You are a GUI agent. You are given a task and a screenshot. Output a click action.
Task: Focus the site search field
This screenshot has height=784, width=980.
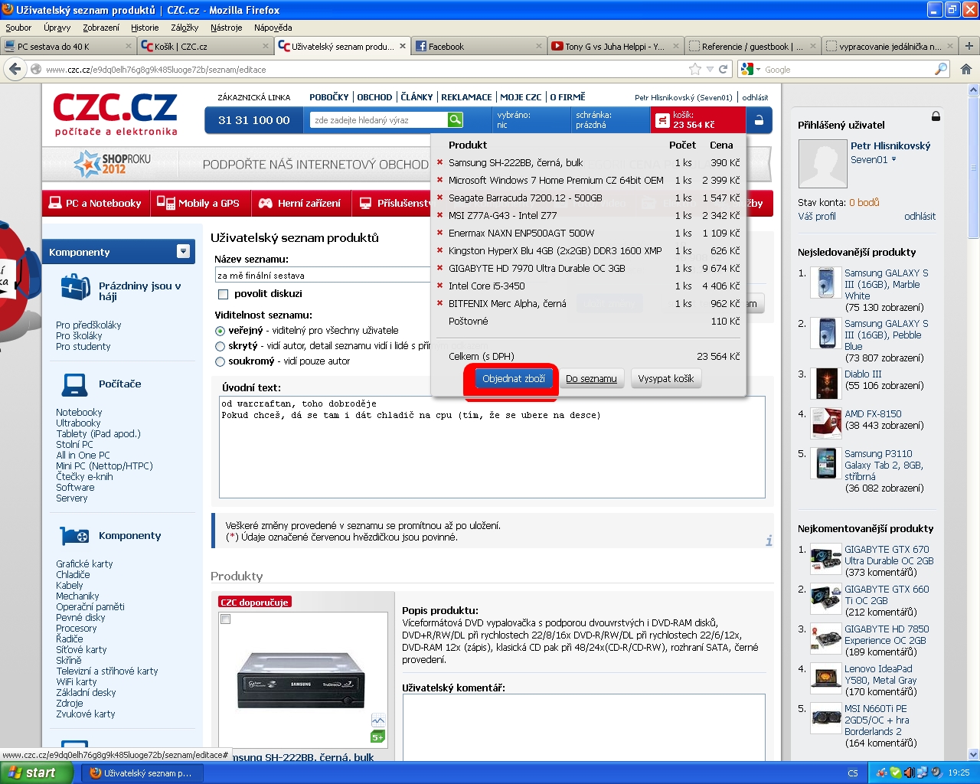click(380, 120)
